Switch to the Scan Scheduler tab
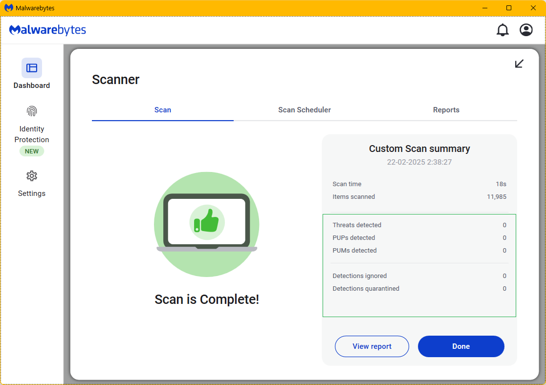546x385 pixels. pos(305,109)
